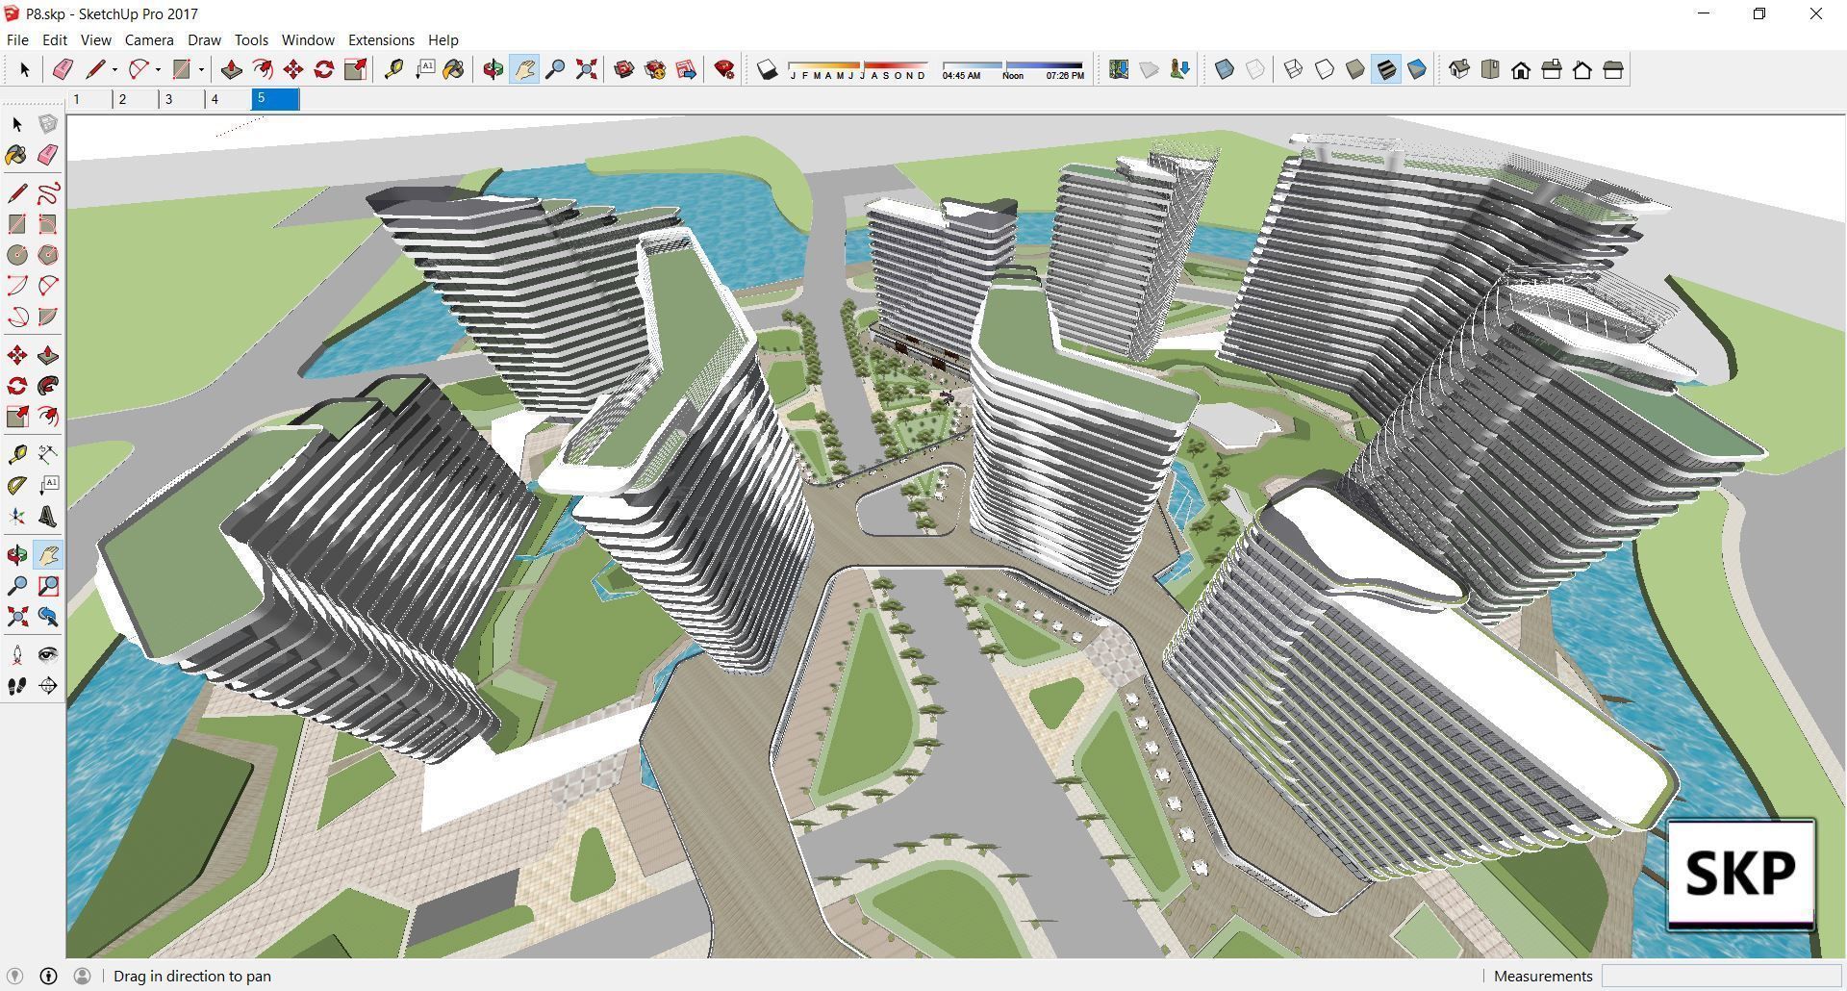Click the shadow date month slider
This screenshot has height=991, width=1847.
tap(857, 69)
